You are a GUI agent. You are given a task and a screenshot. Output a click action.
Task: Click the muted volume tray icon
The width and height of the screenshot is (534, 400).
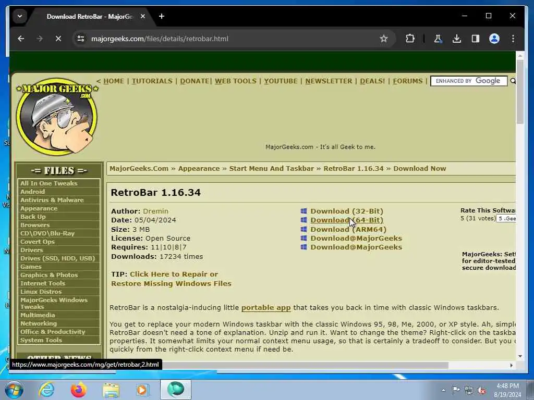click(481, 391)
